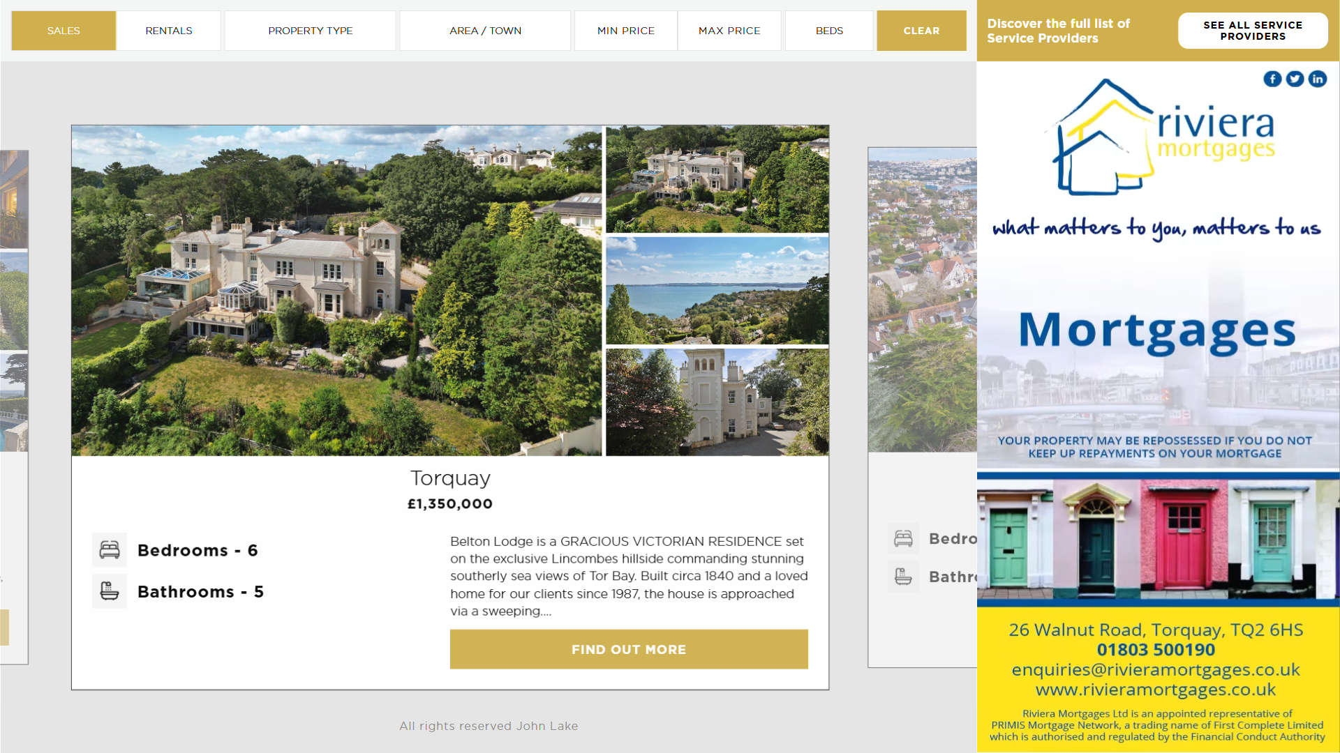Click the bathtub icon beside Bathrooms - 5
Image resolution: width=1340 pixels, height=753 pixels.
click(x=110, y=591)
